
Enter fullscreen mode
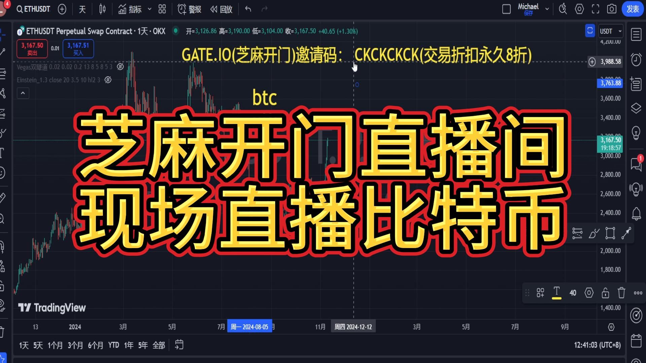click(x=596, y=9)
